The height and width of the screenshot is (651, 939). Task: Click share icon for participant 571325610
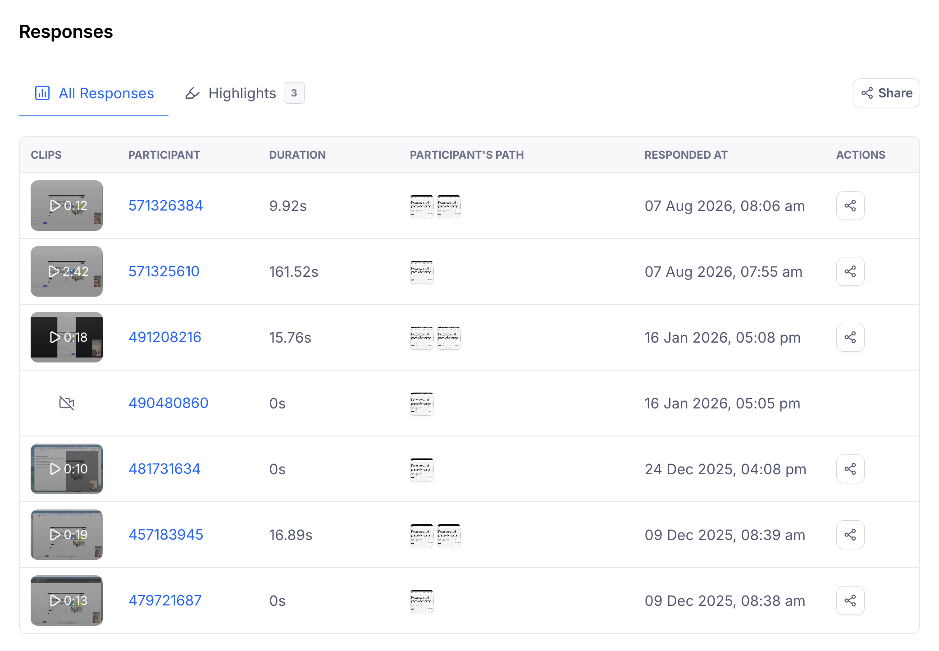(850, 271)
